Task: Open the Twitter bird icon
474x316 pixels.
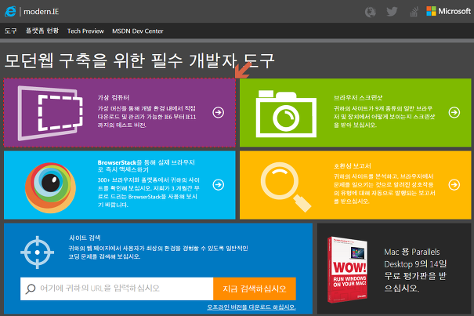Action: click(x=392, y=12)
